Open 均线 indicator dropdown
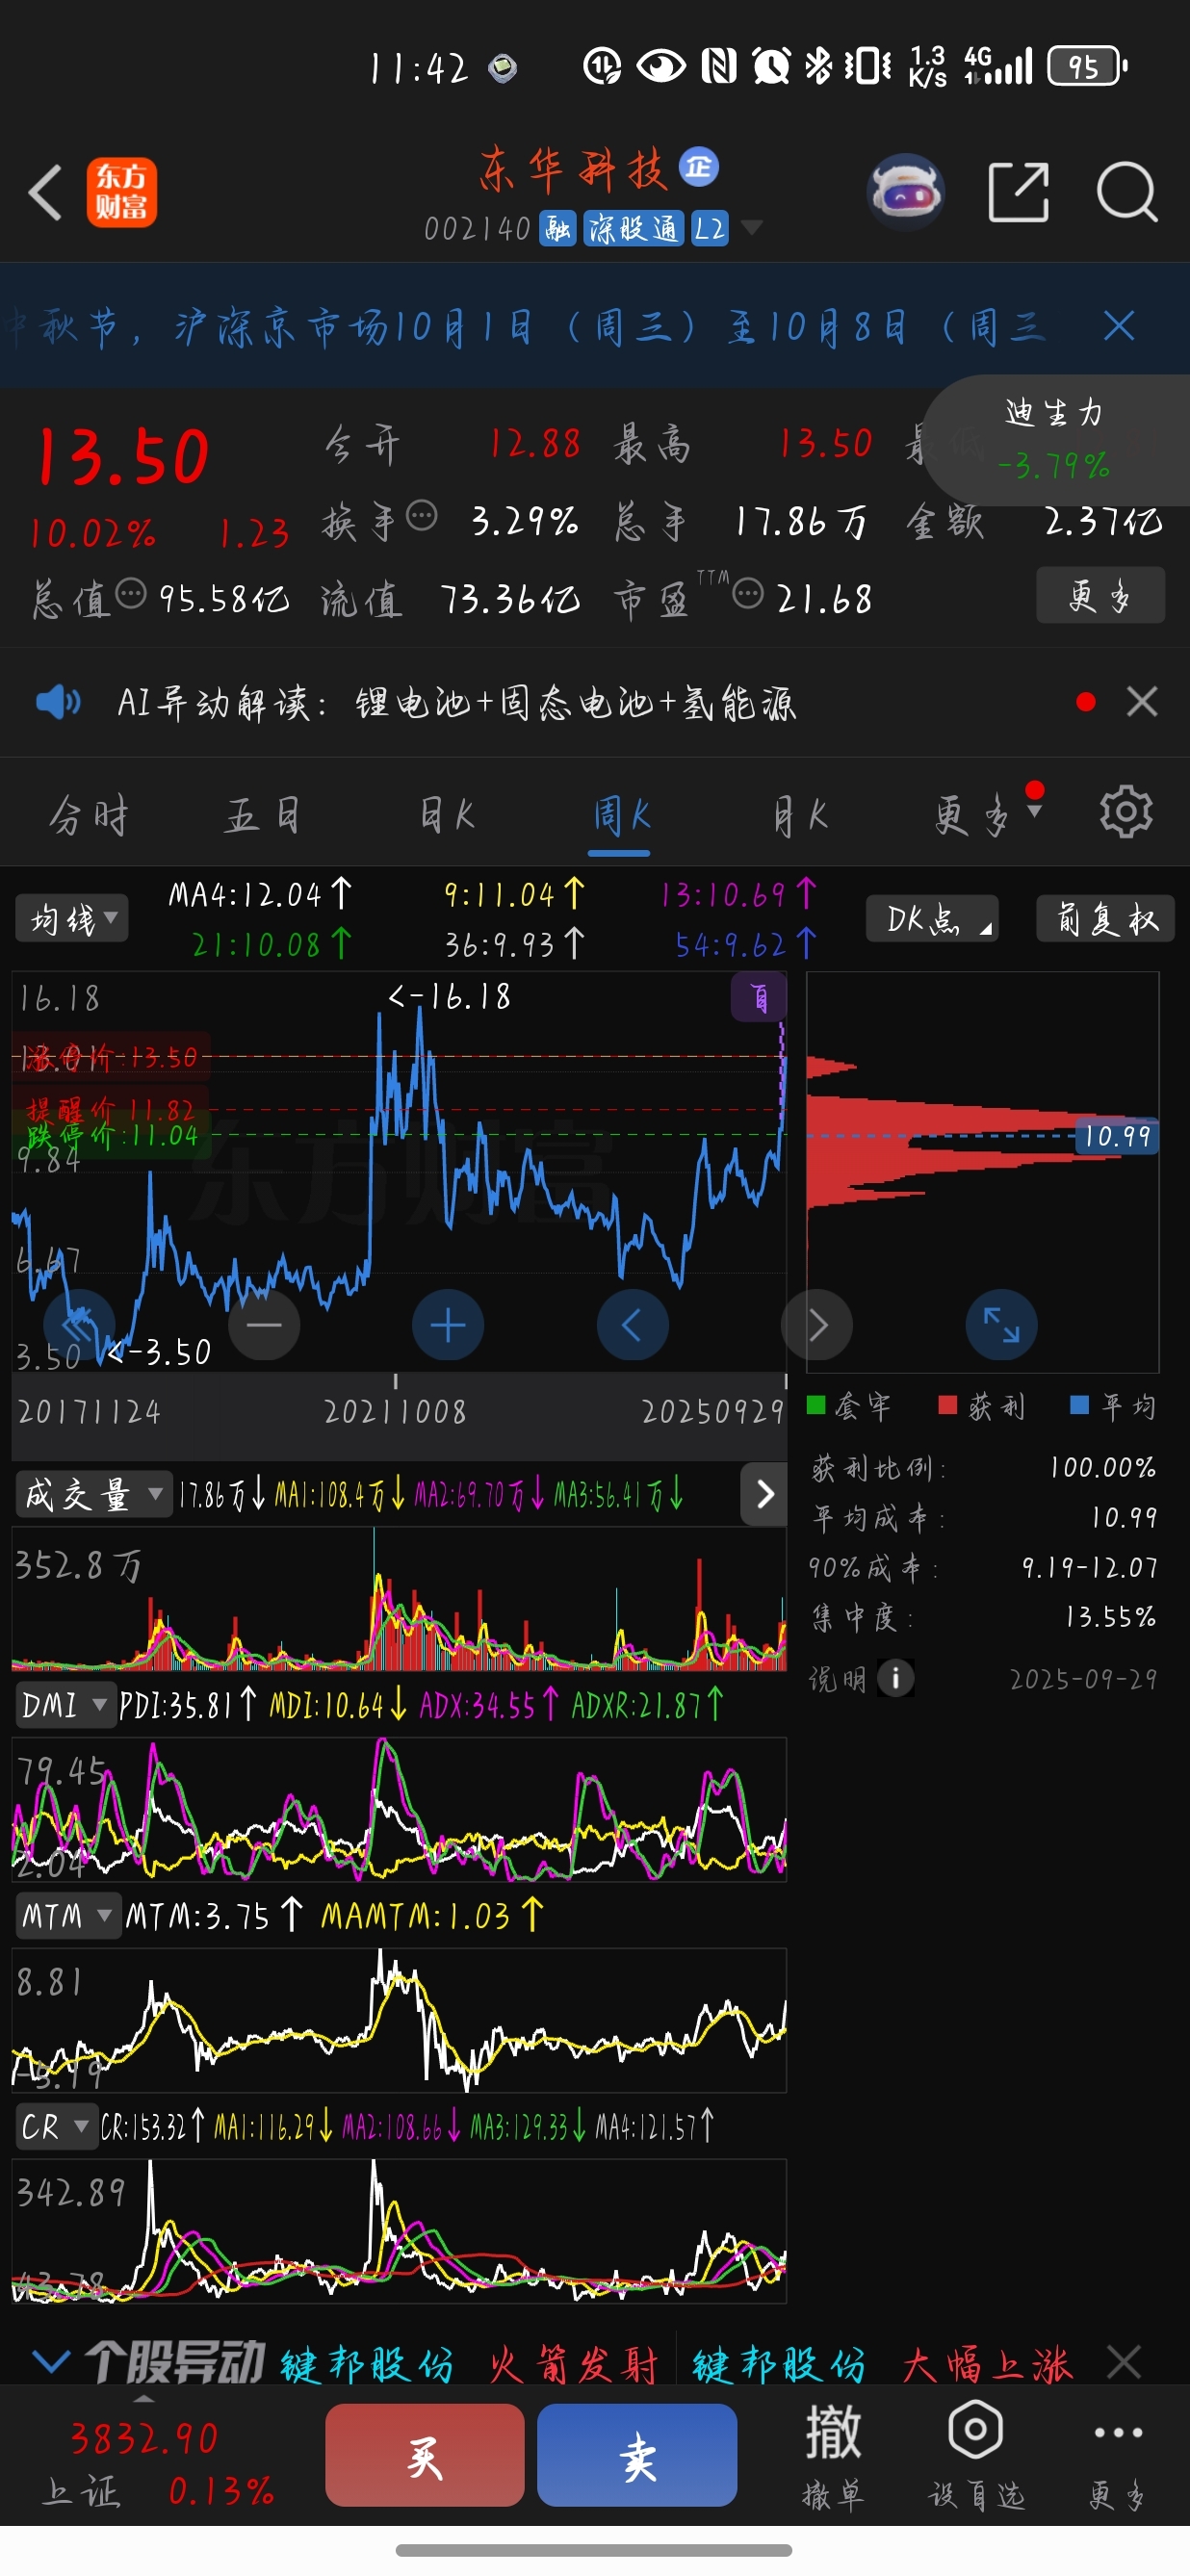This screenshot has width=1190, height=2576. click(x=72, y=918)
